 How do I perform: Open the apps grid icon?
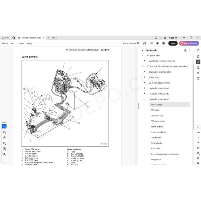pyautogui.click(x=165, y=38)
